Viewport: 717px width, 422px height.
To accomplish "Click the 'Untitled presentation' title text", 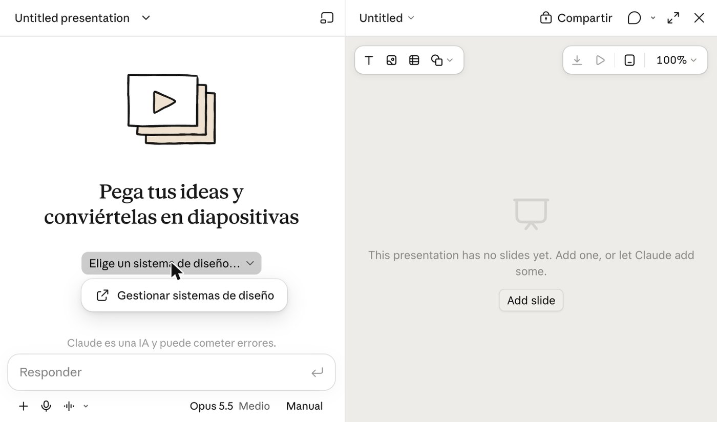I will [72, 18].
